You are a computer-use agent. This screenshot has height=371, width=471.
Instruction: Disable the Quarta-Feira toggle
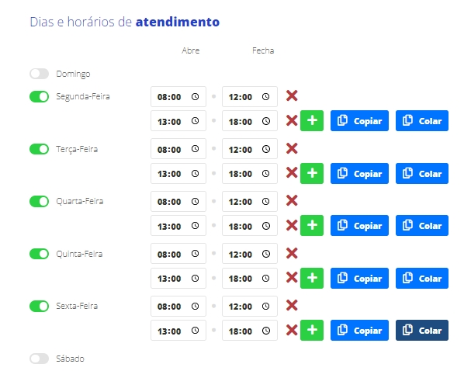coord(39,201)
